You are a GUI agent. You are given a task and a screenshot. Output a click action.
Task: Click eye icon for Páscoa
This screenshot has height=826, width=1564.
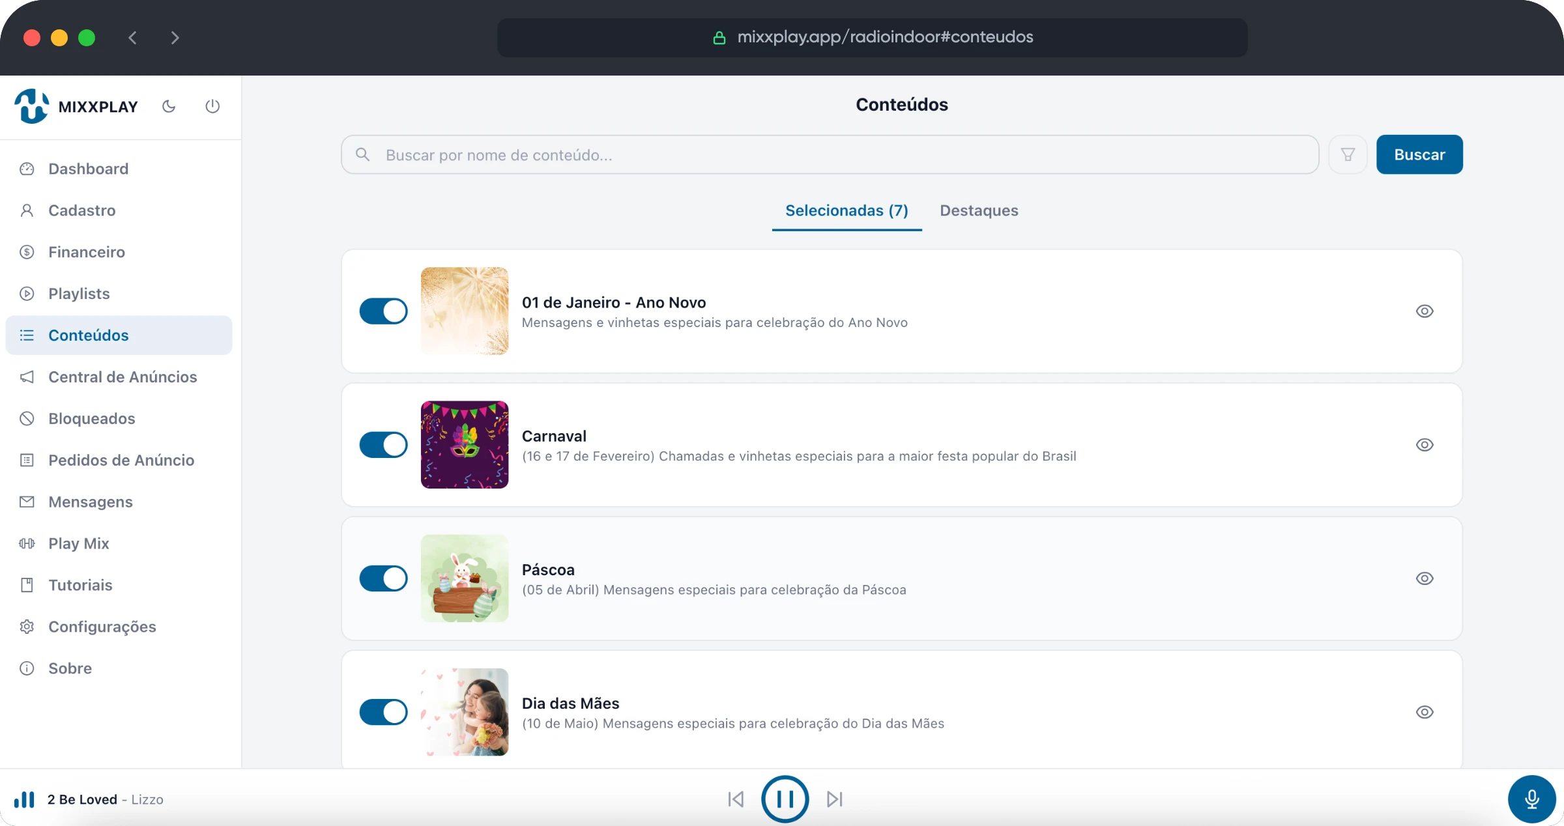click(1425, 578)
